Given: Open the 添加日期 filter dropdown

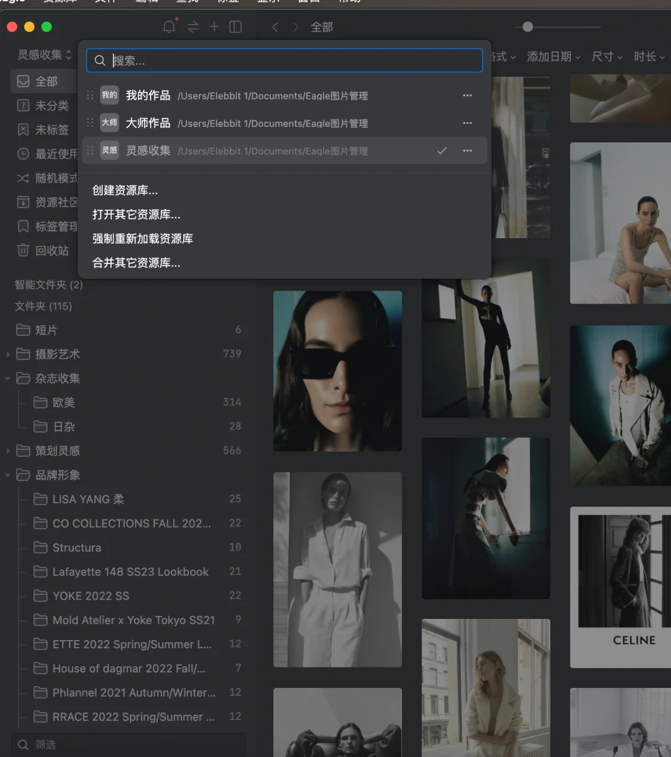Looking at the screenshot, I should (x=549, y=57).
